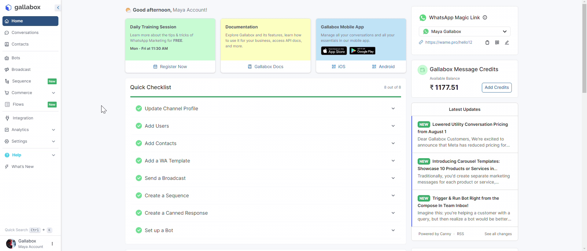
Task: Click the Add Contacts completed checkmark
Action: click(x=139, y=143)
